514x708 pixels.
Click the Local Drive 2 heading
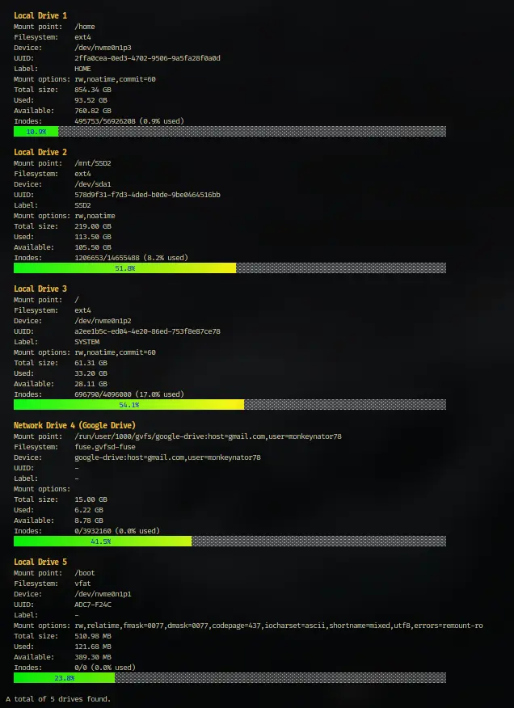[x=40, y=152]
